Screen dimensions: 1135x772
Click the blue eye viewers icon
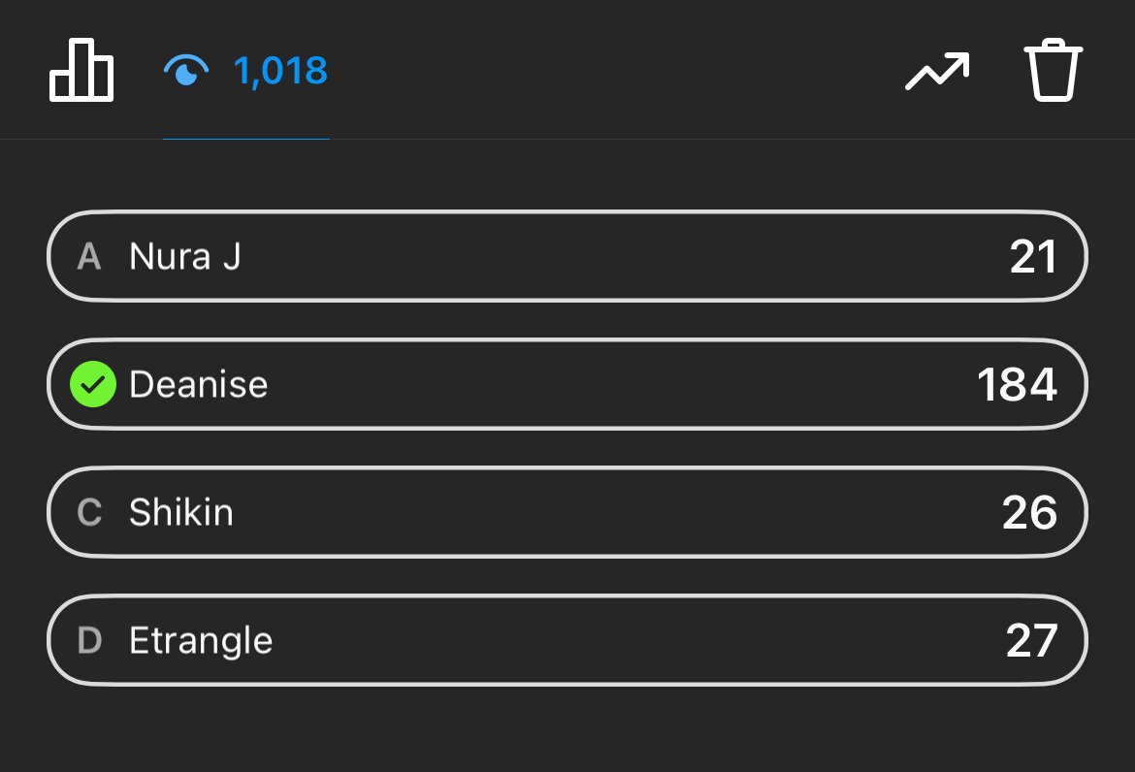point(186,71)
